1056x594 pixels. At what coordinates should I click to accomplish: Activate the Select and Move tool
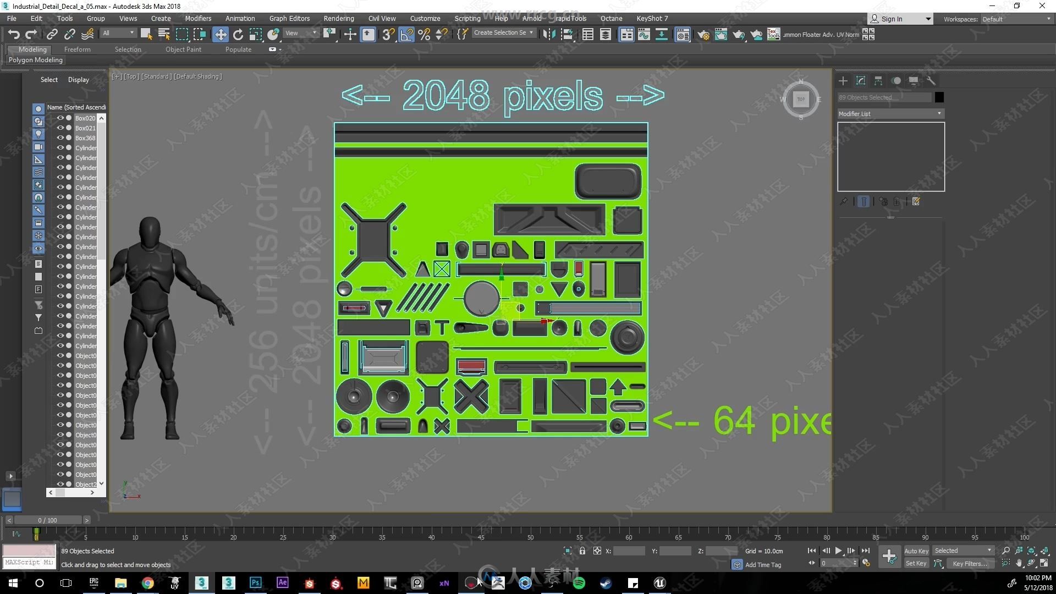tap(221, 35)
